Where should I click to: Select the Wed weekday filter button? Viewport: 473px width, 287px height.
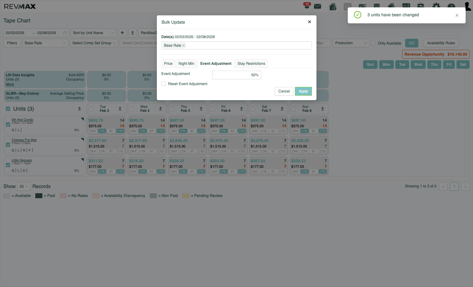coord(418,65)
